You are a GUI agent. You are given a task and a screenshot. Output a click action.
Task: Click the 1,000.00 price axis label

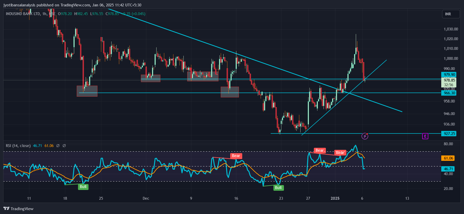[x=451, y=59]
